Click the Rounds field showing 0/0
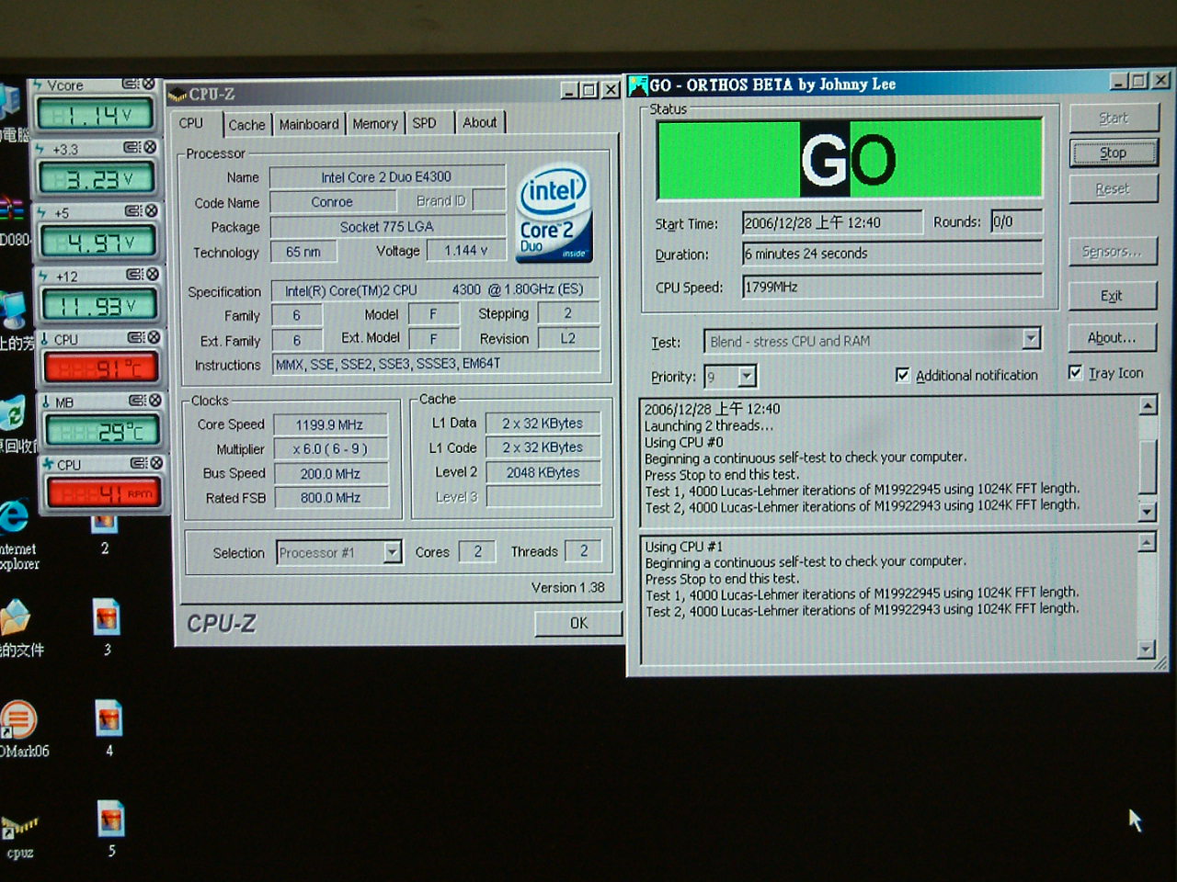The height and width of the screenshot is (882, 1177). click(1016, 221)
